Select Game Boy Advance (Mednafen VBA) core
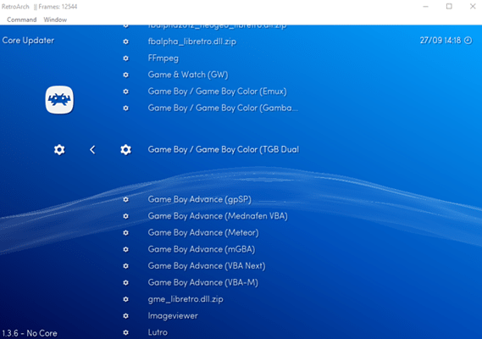The width and height of the screenshot is (482, 339). pyautogui.click(x=218, y=216)
